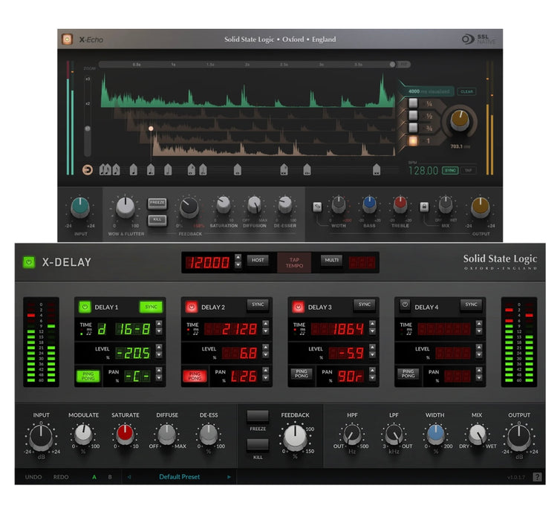Click the X-Echo Output gold knob

pos(481,207)
